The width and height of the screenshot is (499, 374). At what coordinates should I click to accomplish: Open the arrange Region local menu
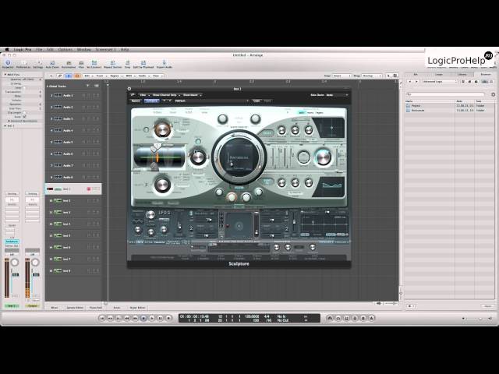[x=115, y=76]
